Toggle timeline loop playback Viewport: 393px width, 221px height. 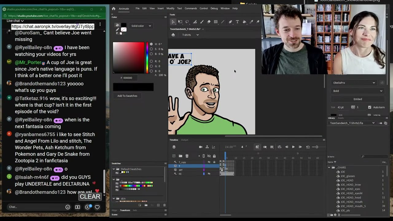point(279,147)
